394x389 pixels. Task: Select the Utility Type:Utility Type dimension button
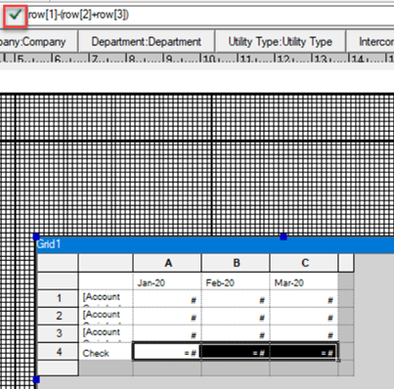(281, 42)
